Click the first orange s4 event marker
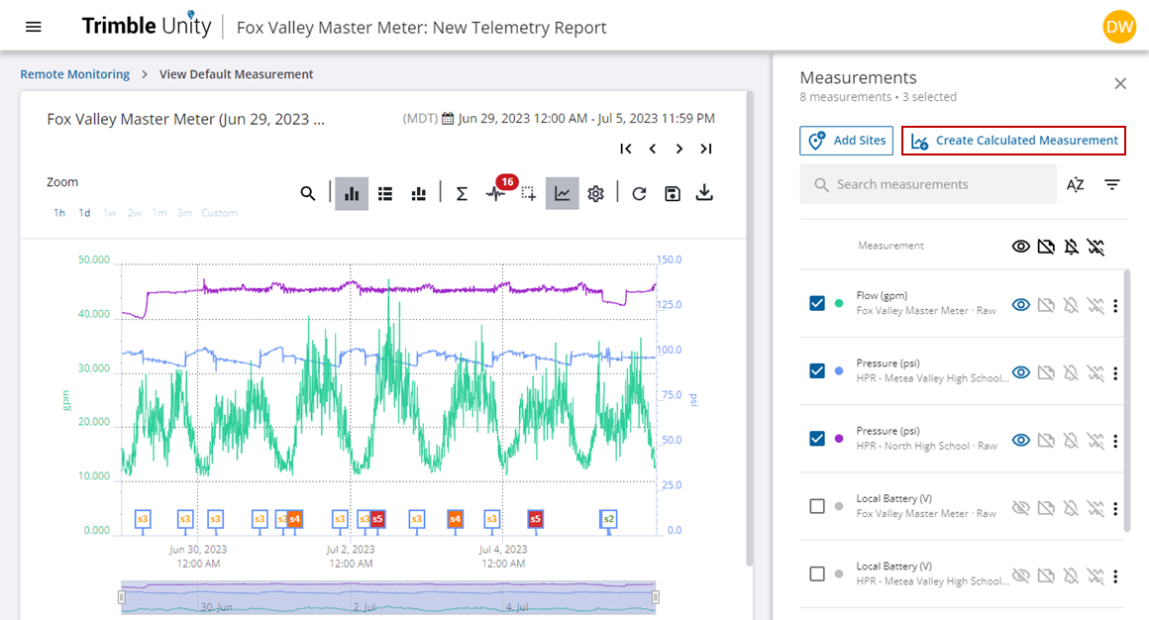 [294, 519]
